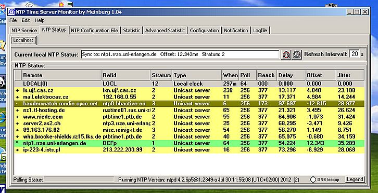Select the ntp1.rrze.uni-erlangen.de green row
Viewport: 378px width, 193px height.
point(189,143)
